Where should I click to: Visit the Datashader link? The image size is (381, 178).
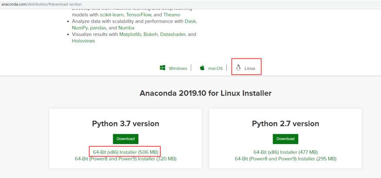[173, 34]
